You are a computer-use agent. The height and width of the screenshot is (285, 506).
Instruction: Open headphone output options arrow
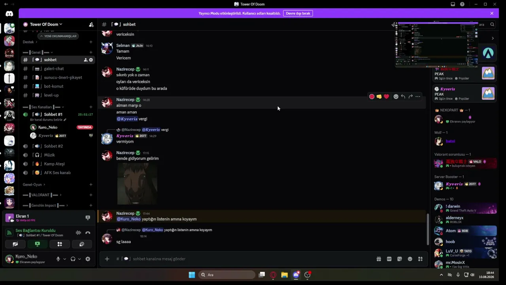click(79, 259)
